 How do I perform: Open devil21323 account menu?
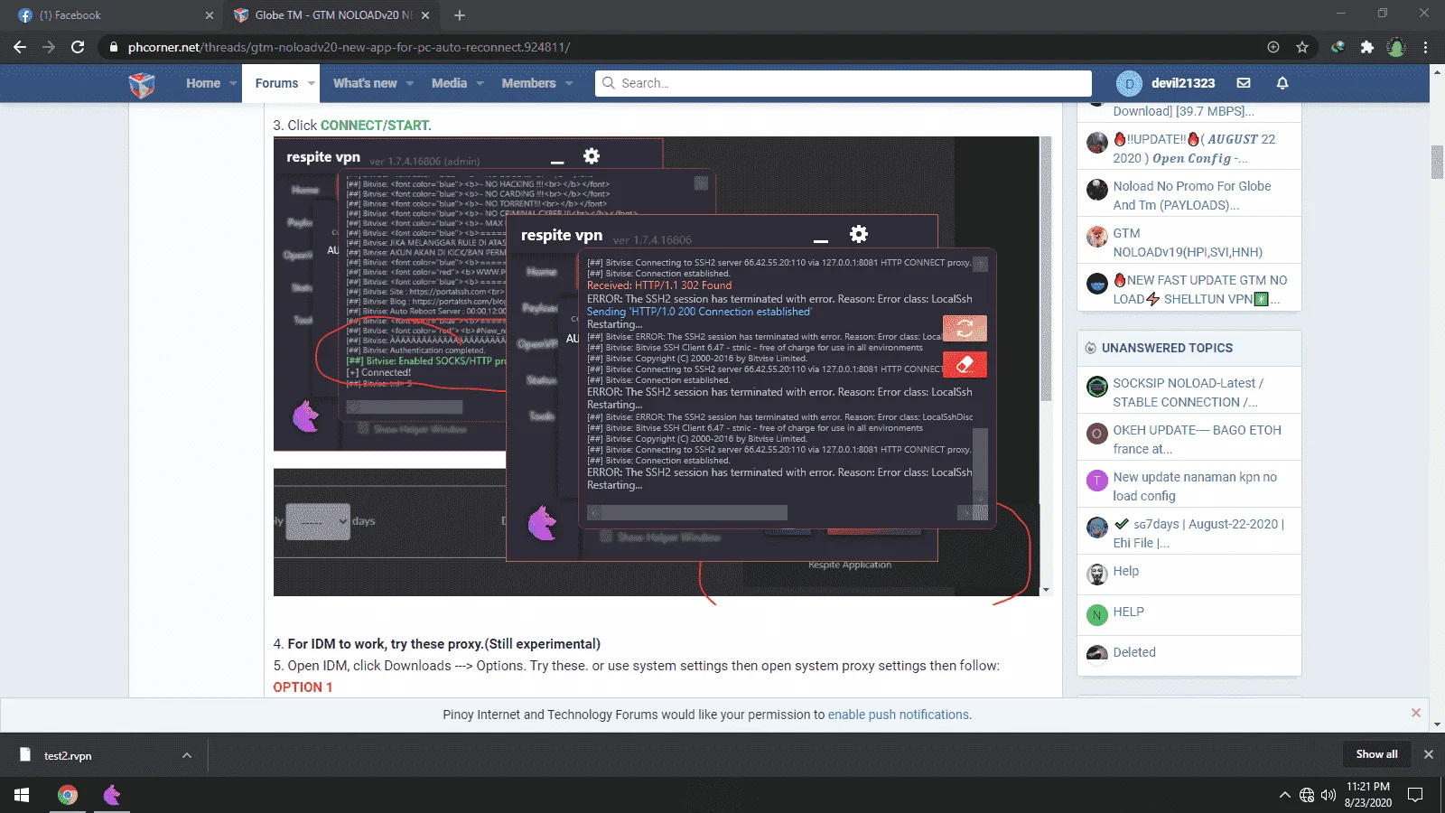pos(1166,83)
